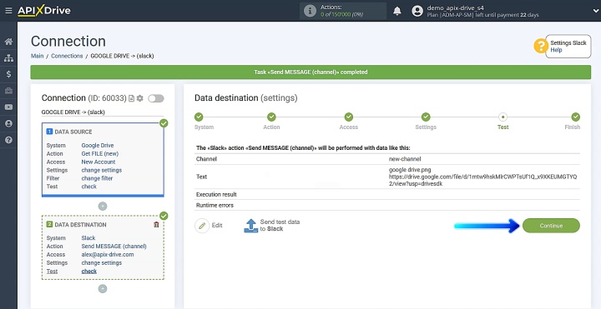Open the Google Drive system link
Screen dimensions: 601x309
pyautogui.click(x=98, y=145)
